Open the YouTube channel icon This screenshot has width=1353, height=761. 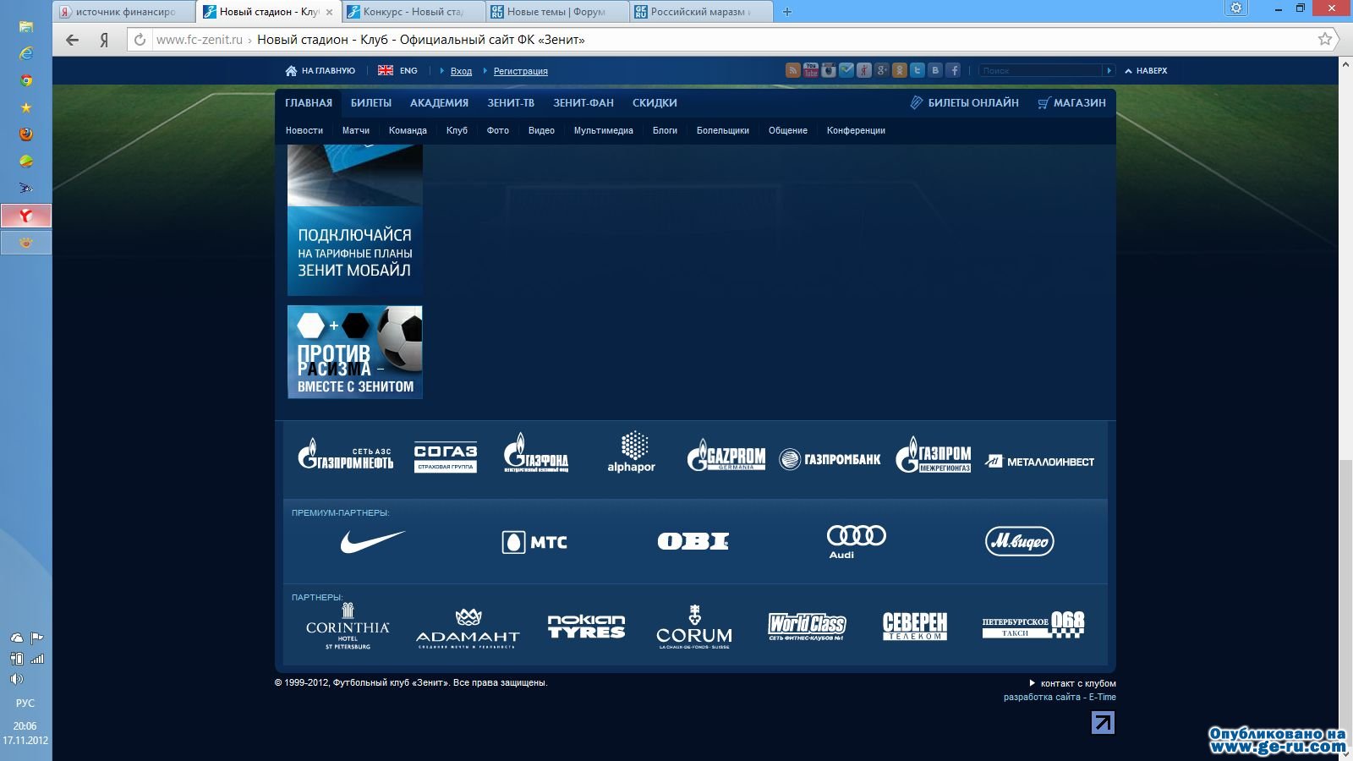coord(810,70)
